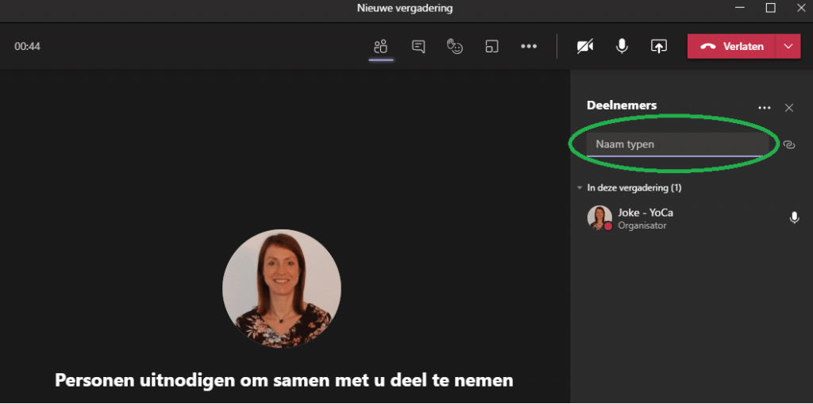The width and height of the screenshot is (813, 404).
Task: Copy meeting link icon beside search
Action: (789, 144)
